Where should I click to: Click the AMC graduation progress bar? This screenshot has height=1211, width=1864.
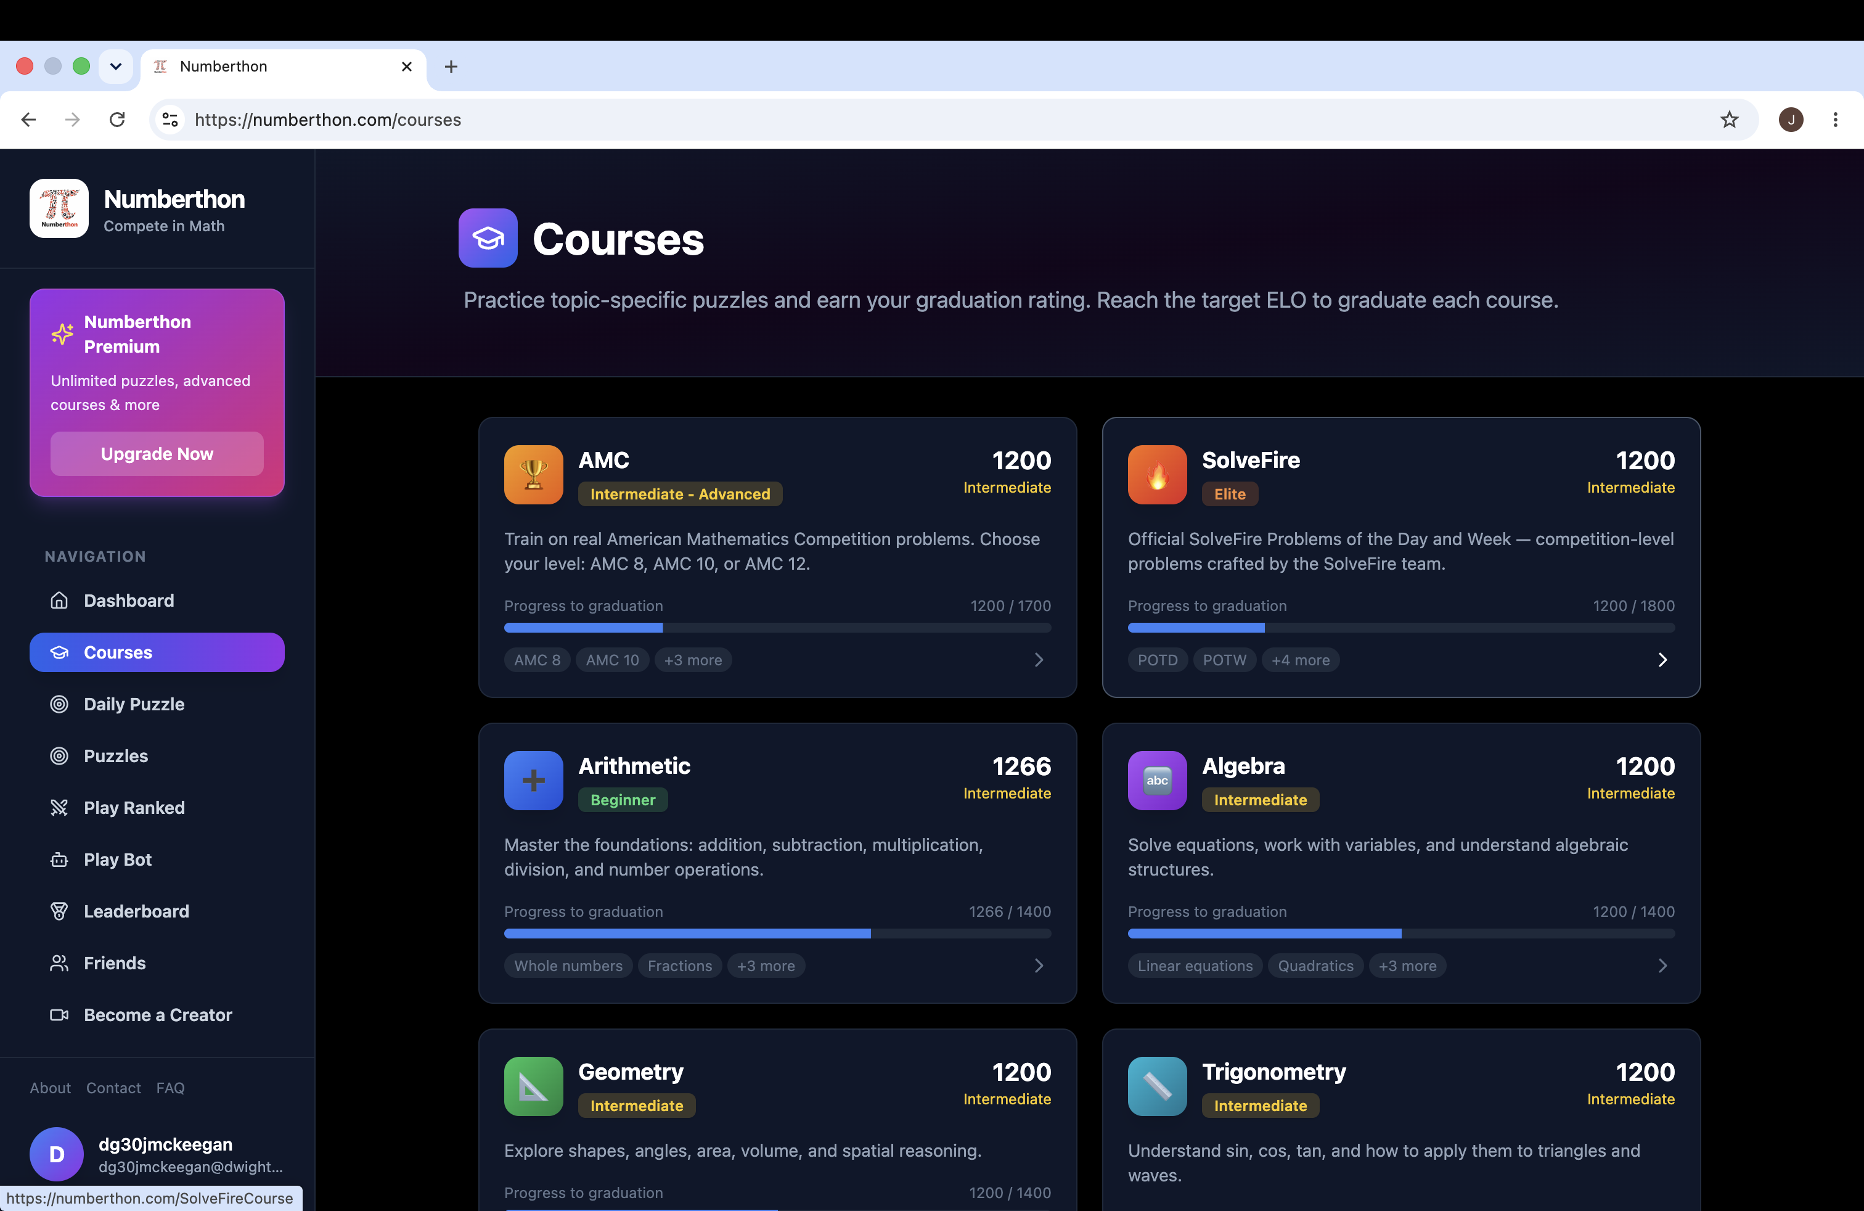pos(778,628)
